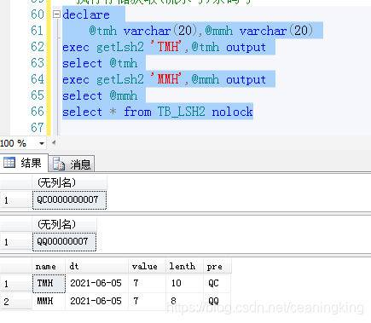Click row header 1 of the TB_LSH2 result

[x=16, y=284]
